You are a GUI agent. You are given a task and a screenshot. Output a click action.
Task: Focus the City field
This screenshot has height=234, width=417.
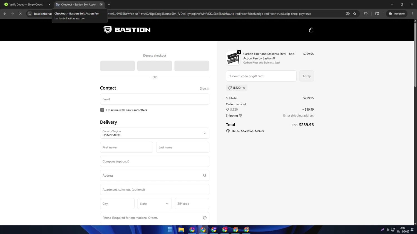pyautogui.click(x=117, y=204)
